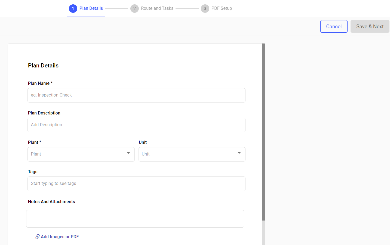
Task: Click the Notes And Attachments text area
Action: coord(135,219)
